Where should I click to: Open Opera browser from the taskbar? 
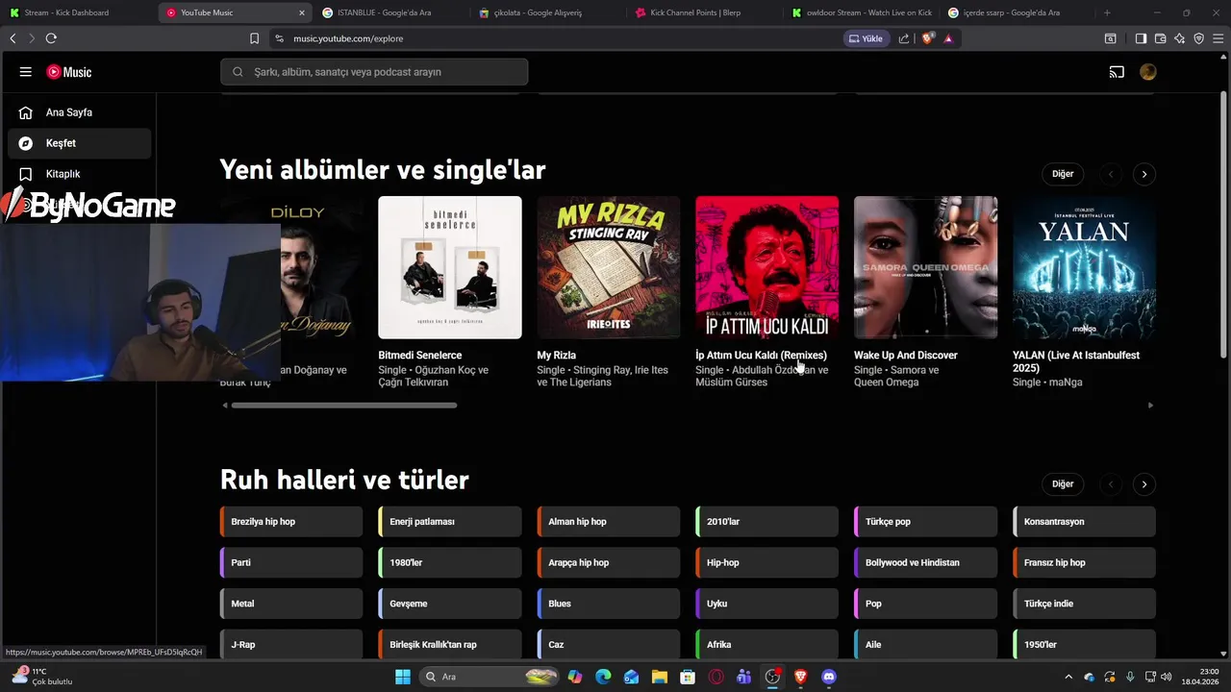716,677
